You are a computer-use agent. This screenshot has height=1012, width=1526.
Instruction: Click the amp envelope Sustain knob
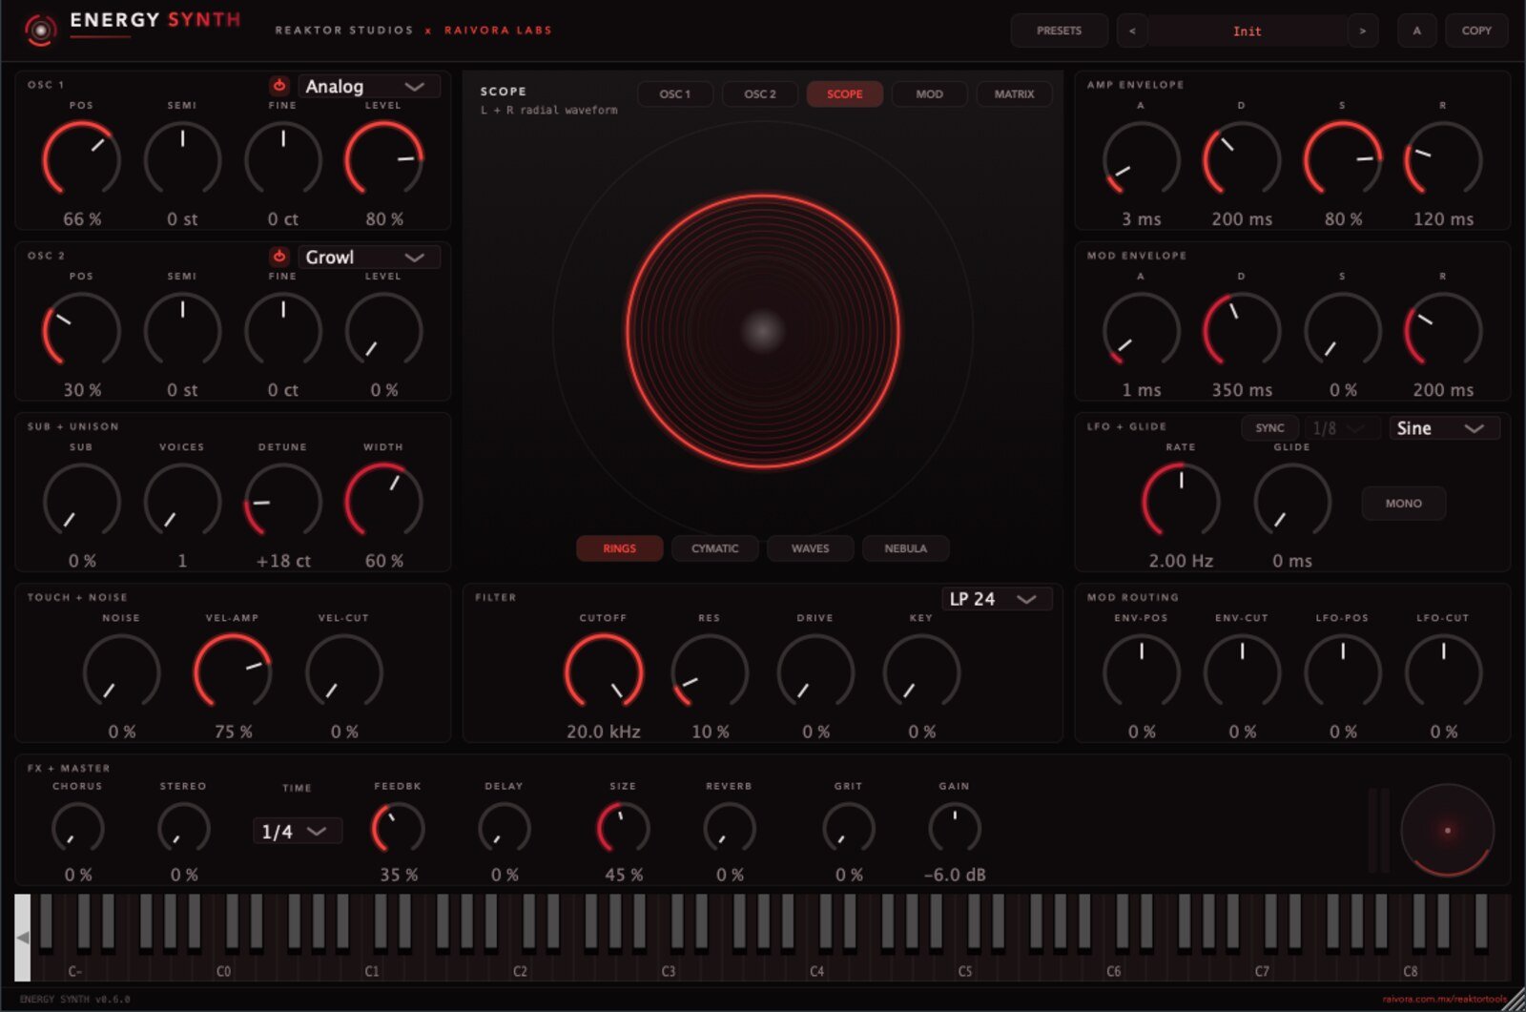(1342, 159)
